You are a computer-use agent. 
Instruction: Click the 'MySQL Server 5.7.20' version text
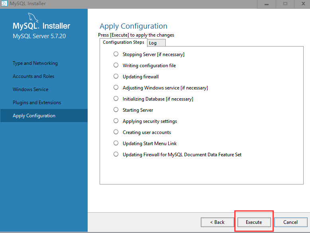tap(39, 36)
